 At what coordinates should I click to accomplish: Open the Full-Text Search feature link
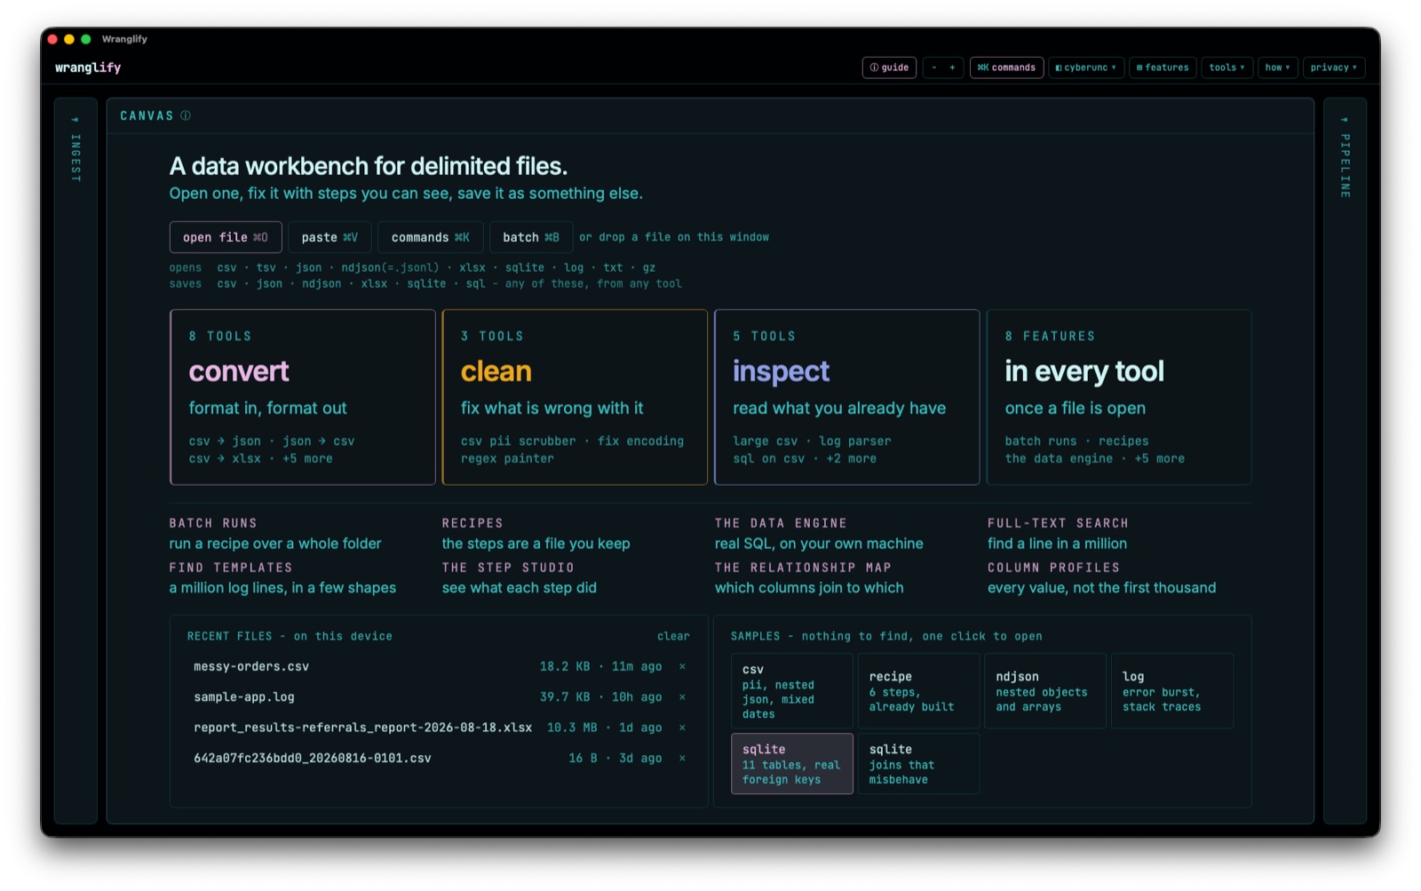coord(1058,534)
